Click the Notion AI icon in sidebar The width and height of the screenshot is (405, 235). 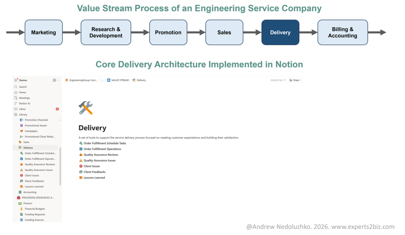pos(16,103)
